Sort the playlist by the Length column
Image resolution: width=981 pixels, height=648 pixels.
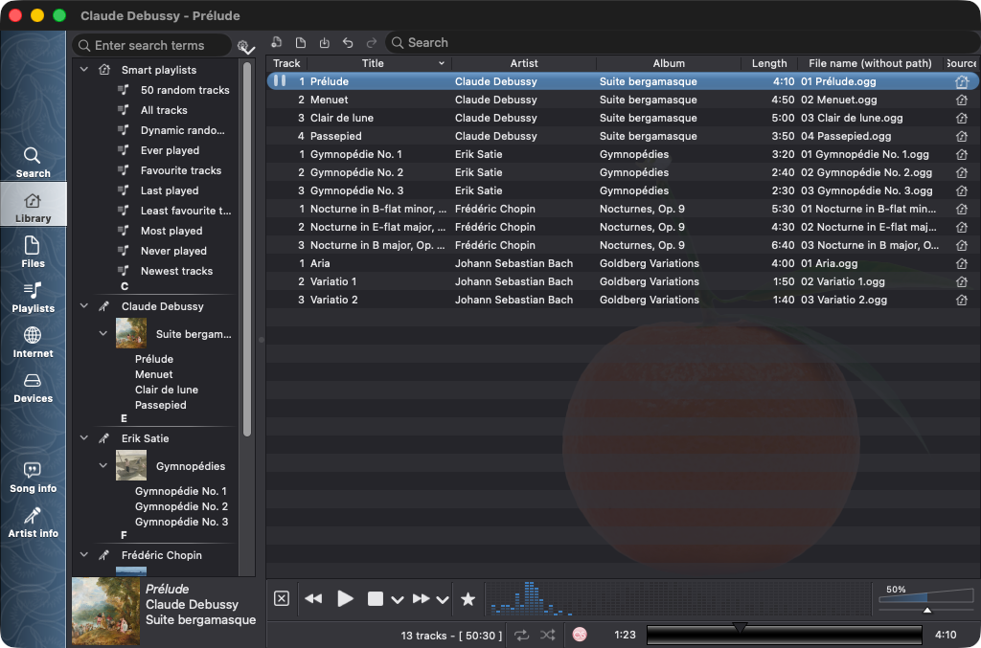(x=769, y=63)
